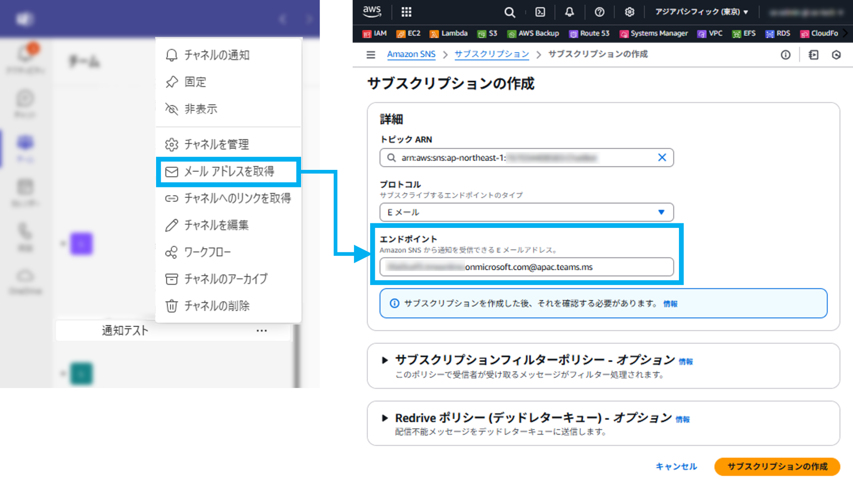Open the S3 favorites shortcut

487,33
